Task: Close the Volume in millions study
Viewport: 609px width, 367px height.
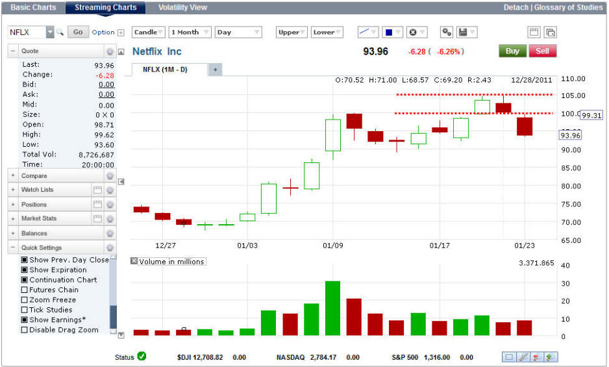Action: 134,261
